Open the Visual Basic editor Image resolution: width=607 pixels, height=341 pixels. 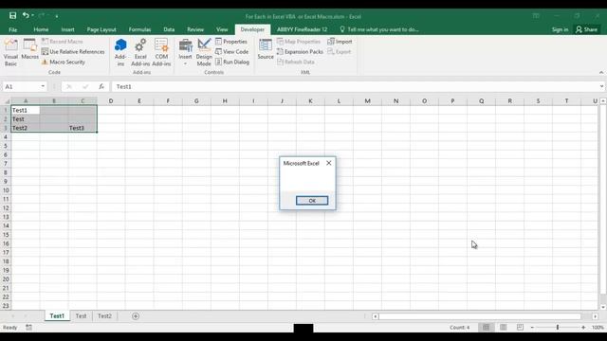(x=10, y=53)
